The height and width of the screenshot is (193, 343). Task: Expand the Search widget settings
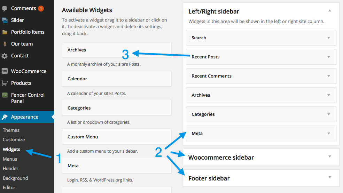tap(328, 38)
